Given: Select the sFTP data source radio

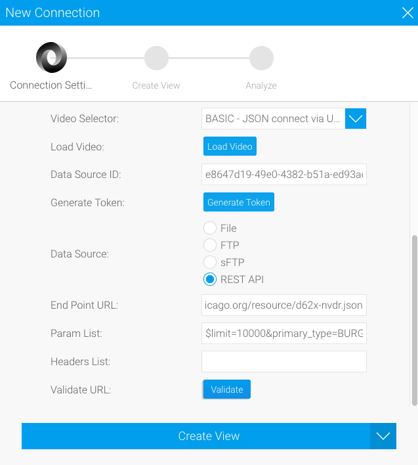Looking at the screenshot, I should [210, 262].
